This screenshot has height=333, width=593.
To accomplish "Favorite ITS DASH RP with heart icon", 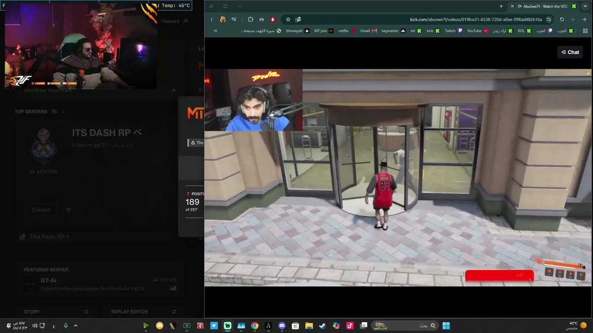I will (68, 210).
